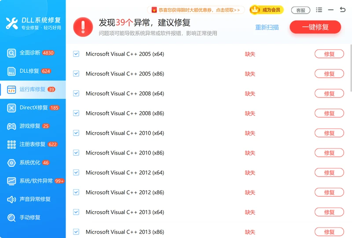352x238 pixels.
Task: Click the 运行库修复 code window icon
Action: [x=11, y=90]
